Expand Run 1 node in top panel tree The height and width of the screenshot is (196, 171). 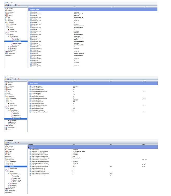click(7, 26)
